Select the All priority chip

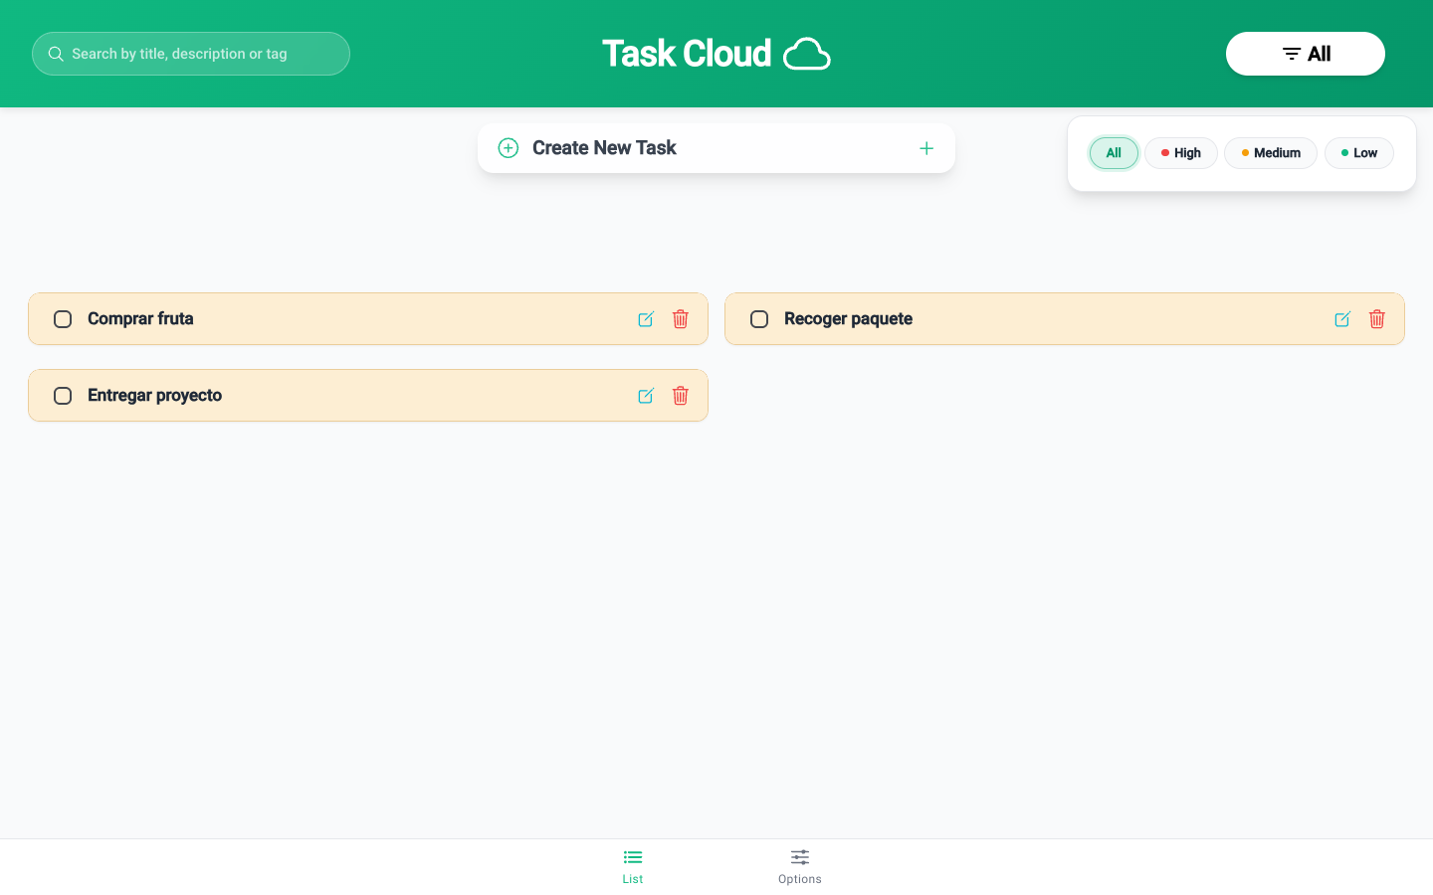pos(1114,153)
